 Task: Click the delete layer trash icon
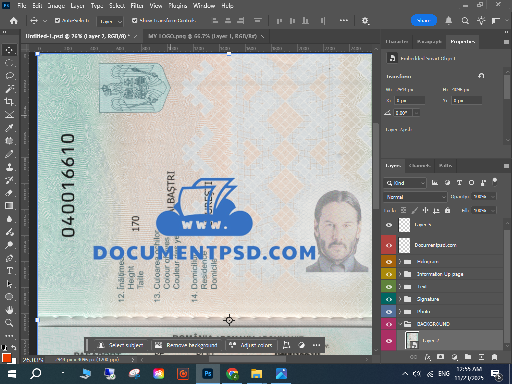[494, 357]
